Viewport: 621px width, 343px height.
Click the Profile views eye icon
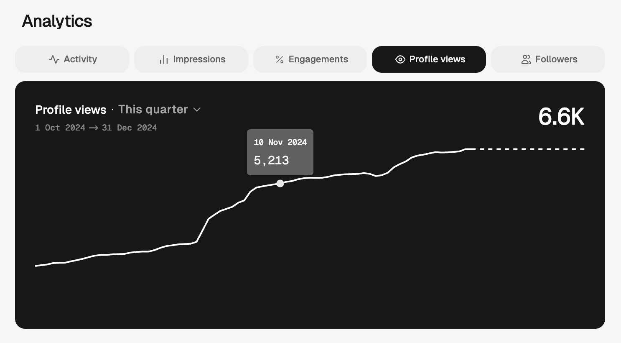tap(400, 59)
